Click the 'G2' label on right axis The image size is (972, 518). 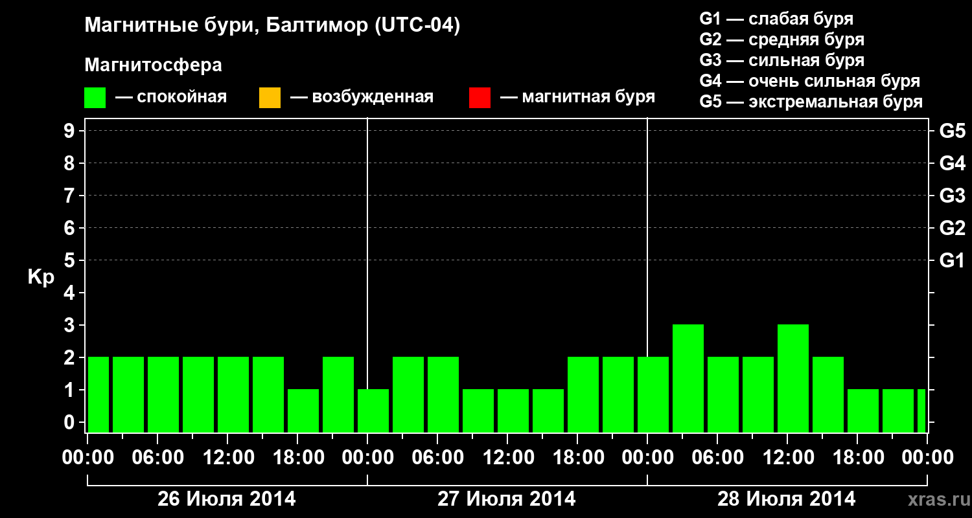tap(952, 228)
